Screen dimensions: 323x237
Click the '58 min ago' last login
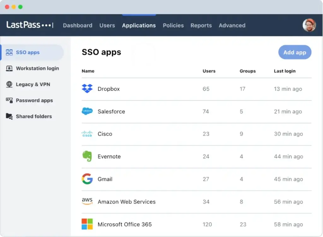tap(288, 224)
